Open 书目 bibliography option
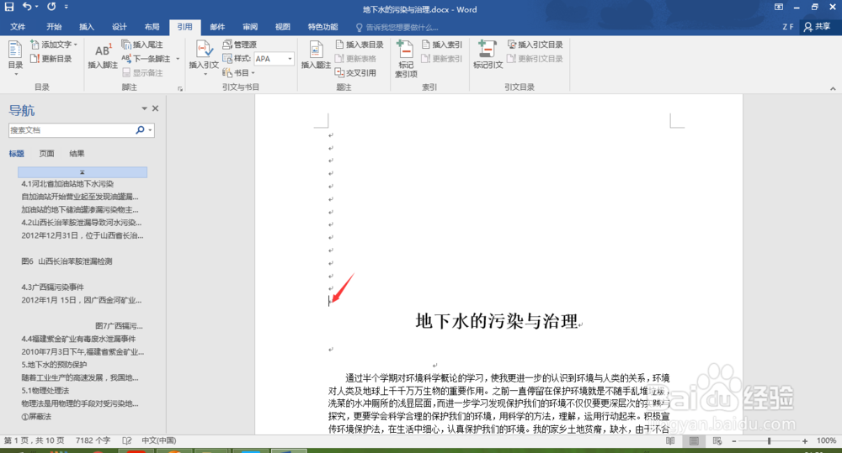 pos(238,72)
